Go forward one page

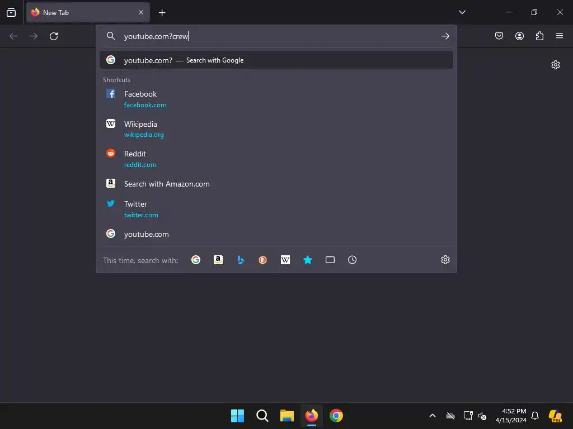pos(33,36)
